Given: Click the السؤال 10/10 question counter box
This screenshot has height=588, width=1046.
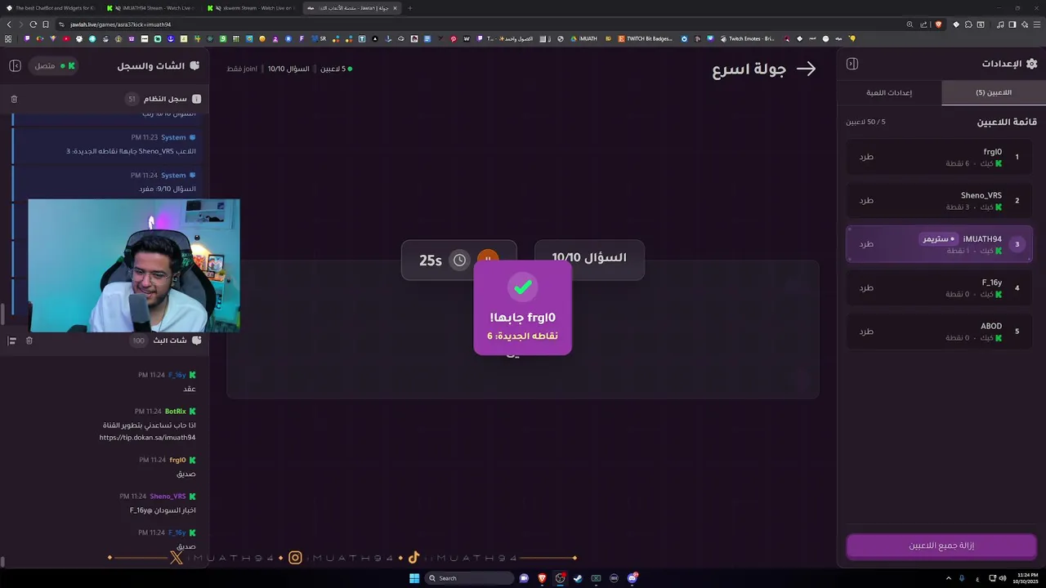Looking at the screenshot, I should (589, 258).
